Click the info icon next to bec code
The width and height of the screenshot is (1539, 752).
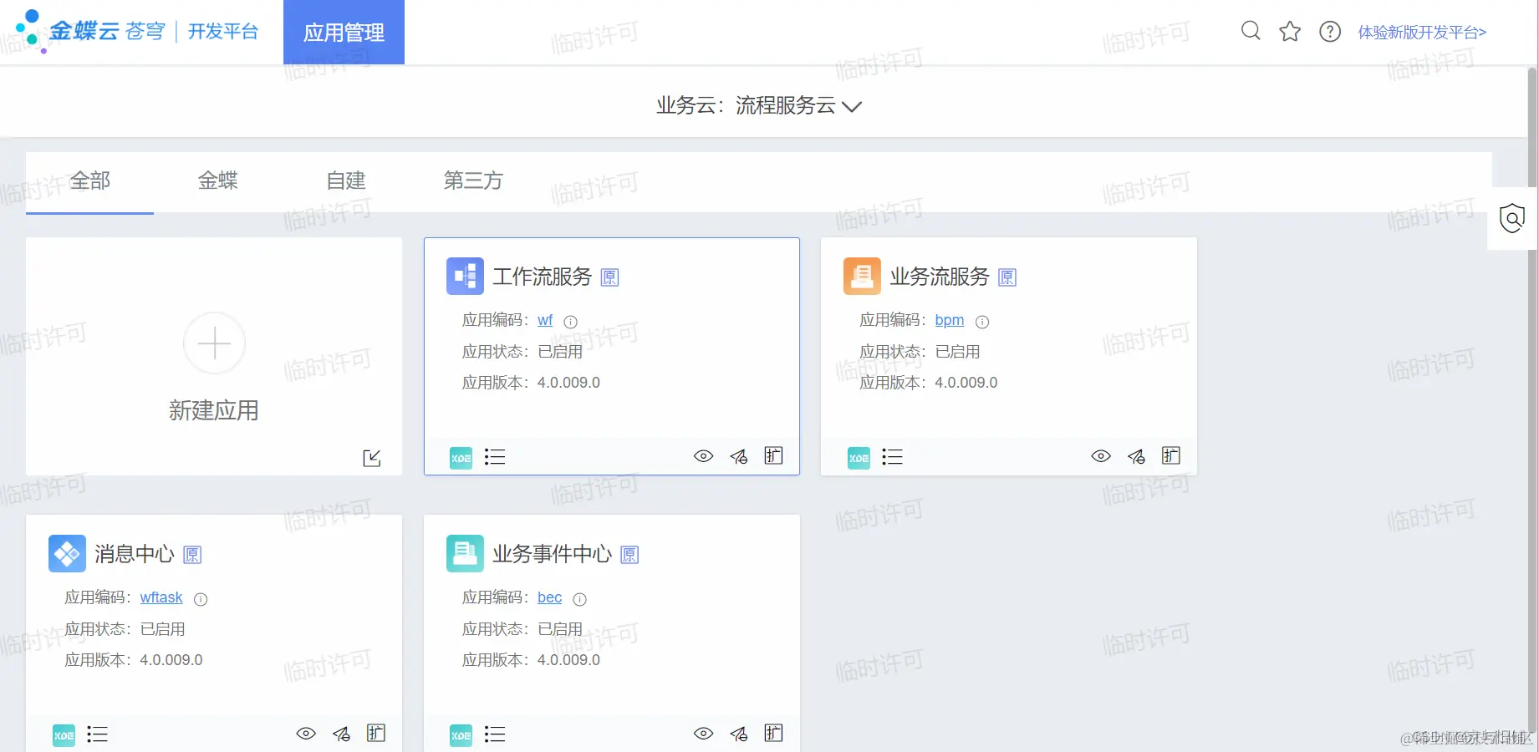click(579, 599)
